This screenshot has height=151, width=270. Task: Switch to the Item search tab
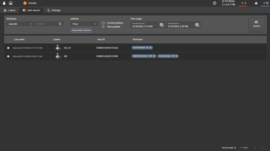(31, 10)
